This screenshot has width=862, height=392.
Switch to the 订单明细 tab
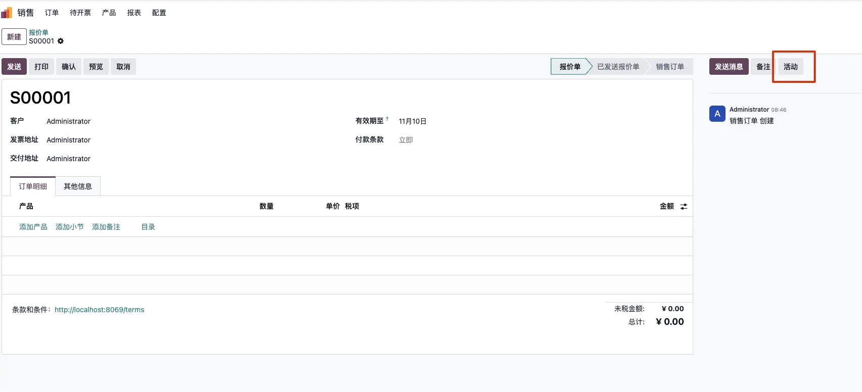tap(33, 186)
